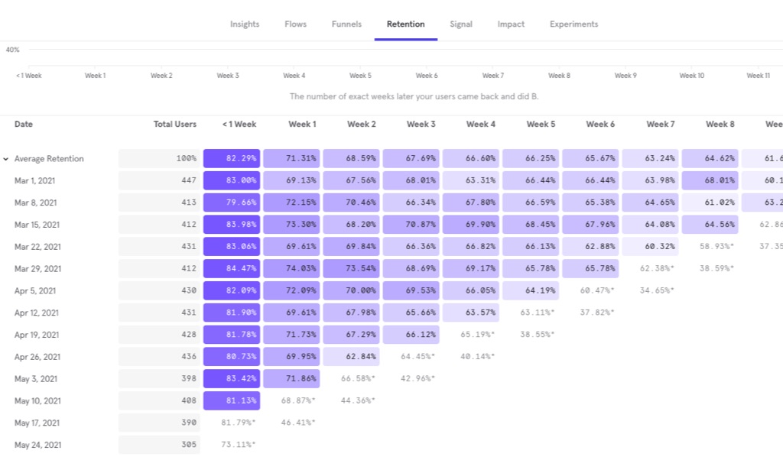Go to the Funnels tab

[346, 24]
